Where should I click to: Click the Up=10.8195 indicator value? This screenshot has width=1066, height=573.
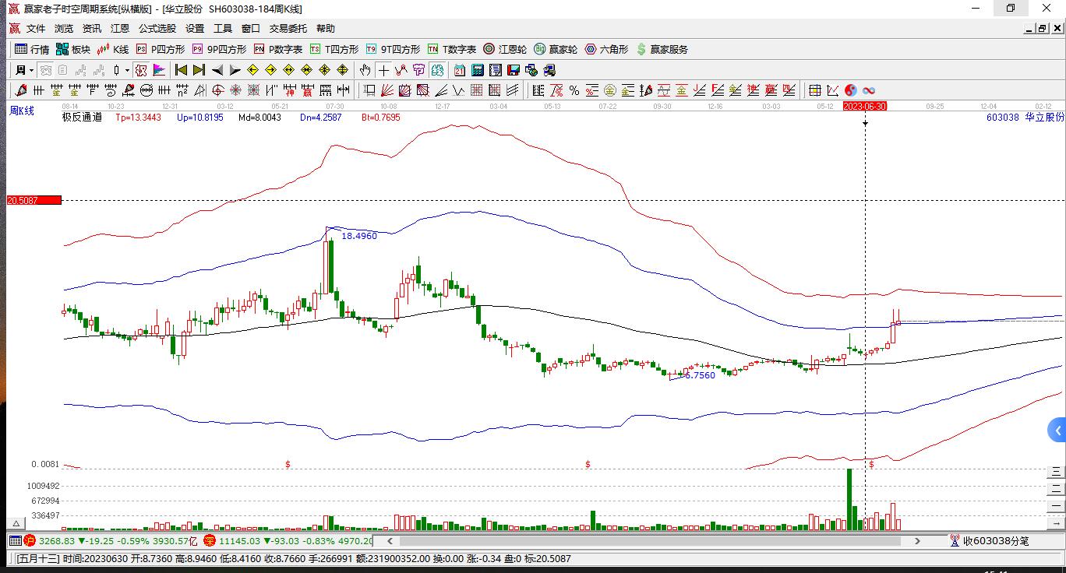tap(199, 118)
